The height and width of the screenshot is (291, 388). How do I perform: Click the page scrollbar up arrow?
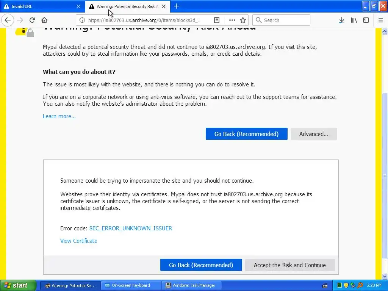pos(385,31)
